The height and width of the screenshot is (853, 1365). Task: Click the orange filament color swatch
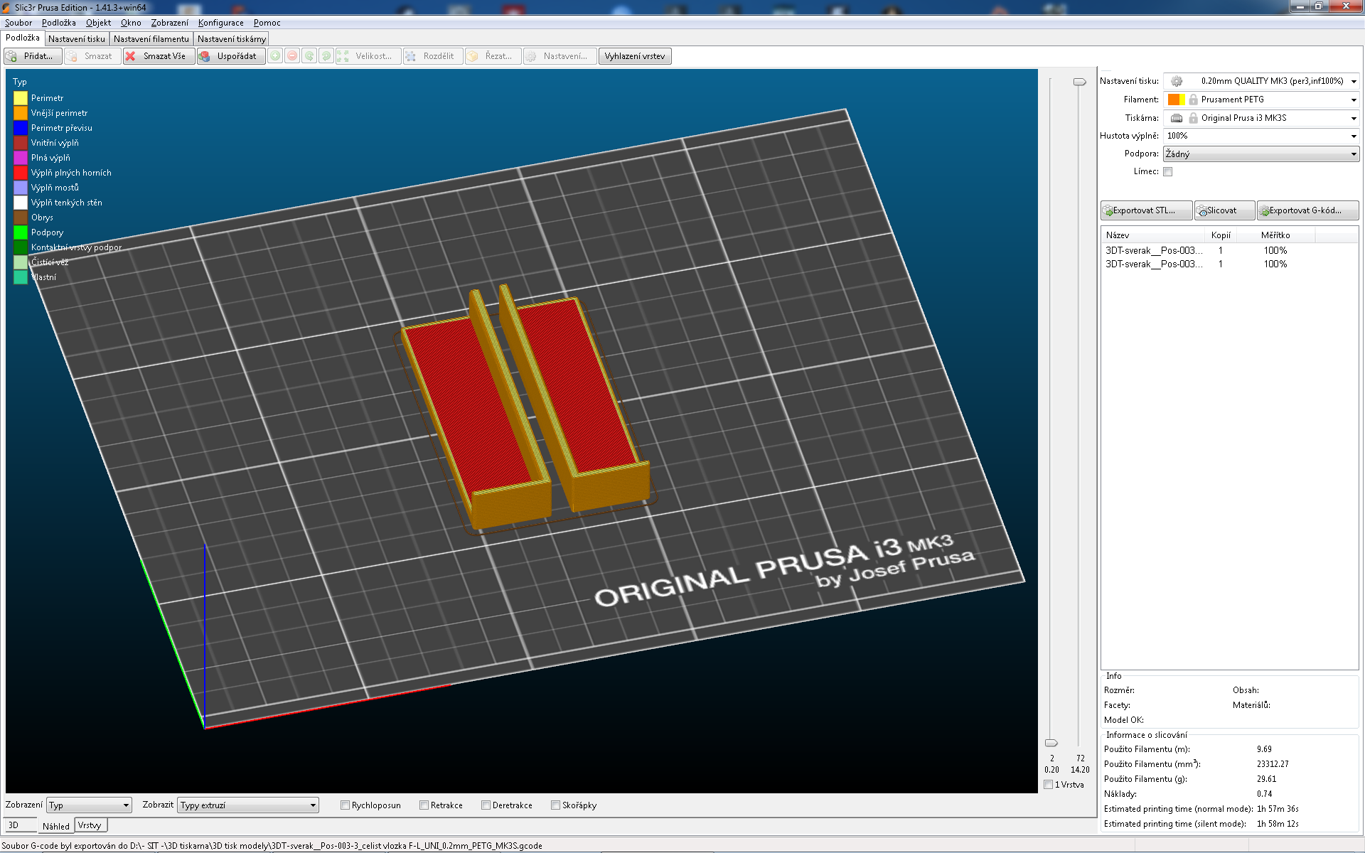[1174, 100]
